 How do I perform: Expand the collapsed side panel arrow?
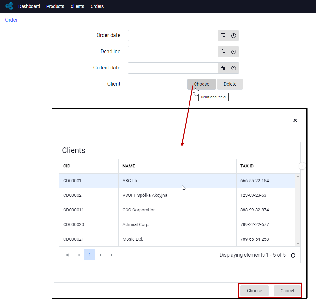click(x=302, y=166)
